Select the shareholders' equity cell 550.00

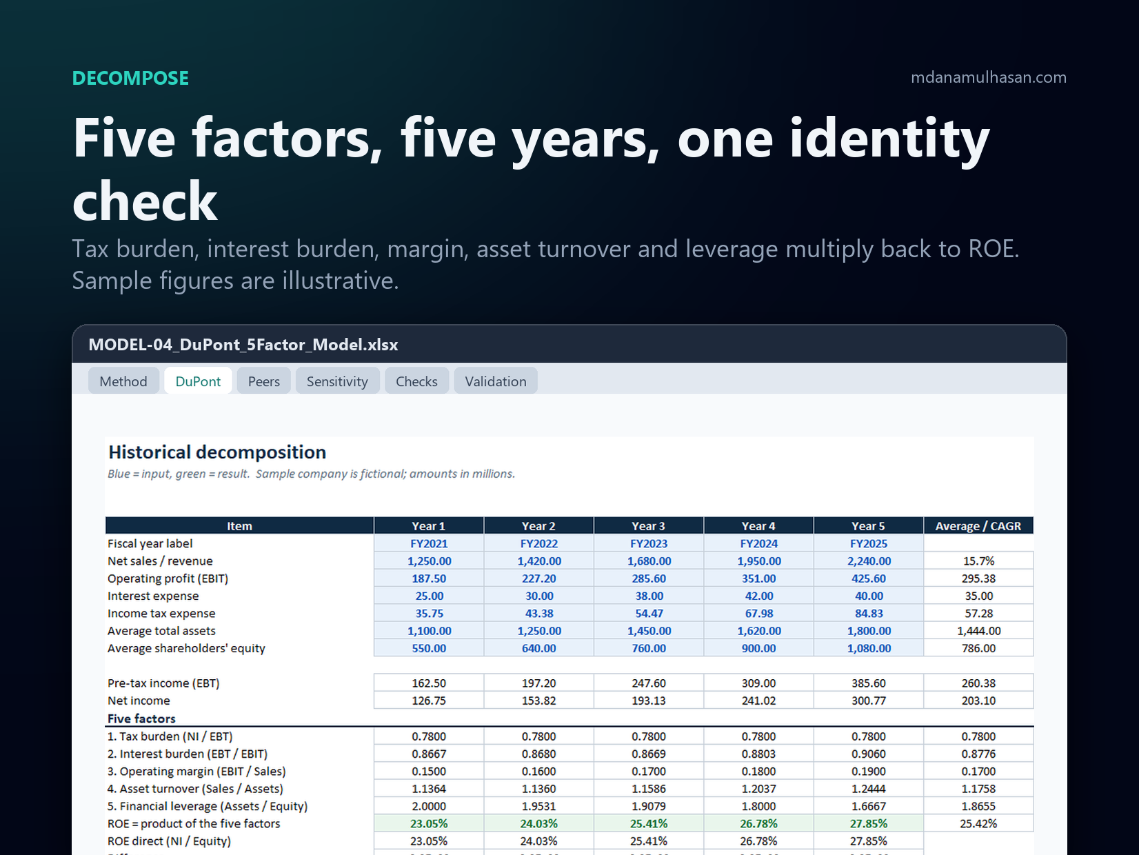point(429,648)
